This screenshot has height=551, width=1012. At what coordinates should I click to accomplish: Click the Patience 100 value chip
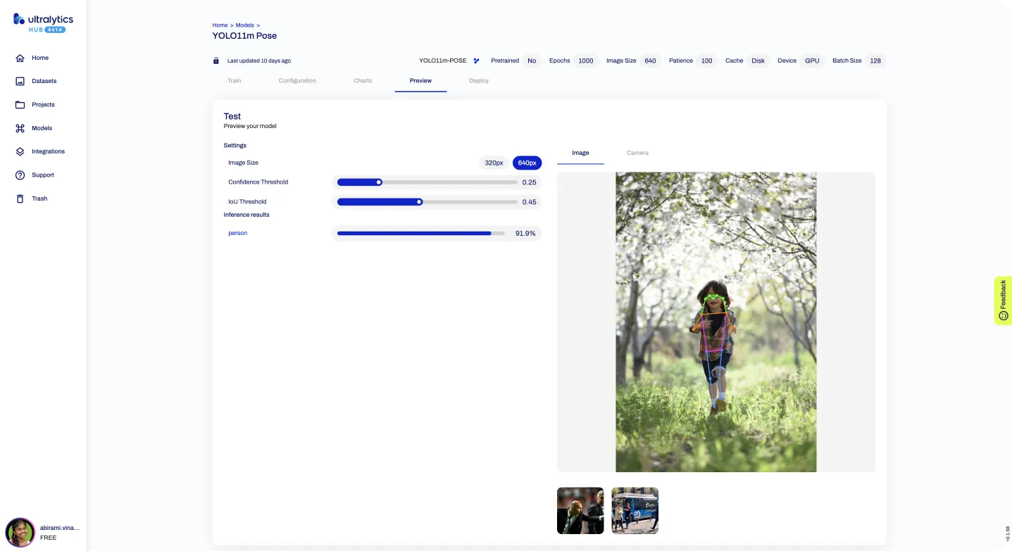pos(706,61)
